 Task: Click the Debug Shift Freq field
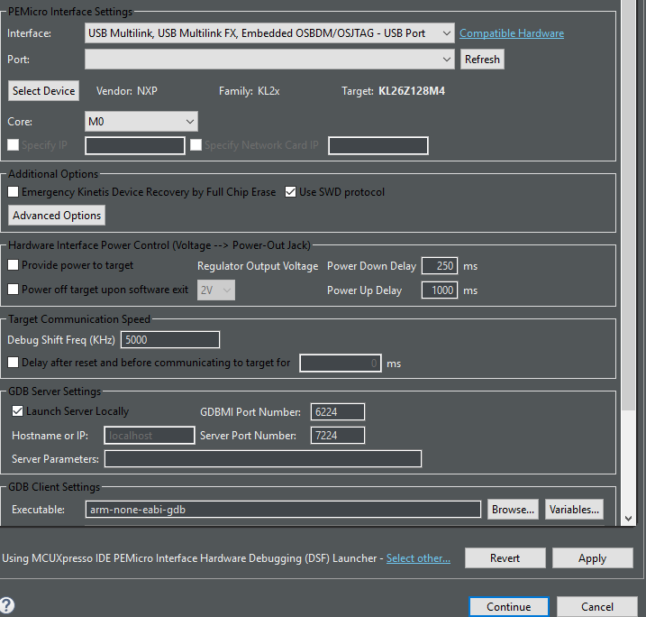(x=170, y=340)
